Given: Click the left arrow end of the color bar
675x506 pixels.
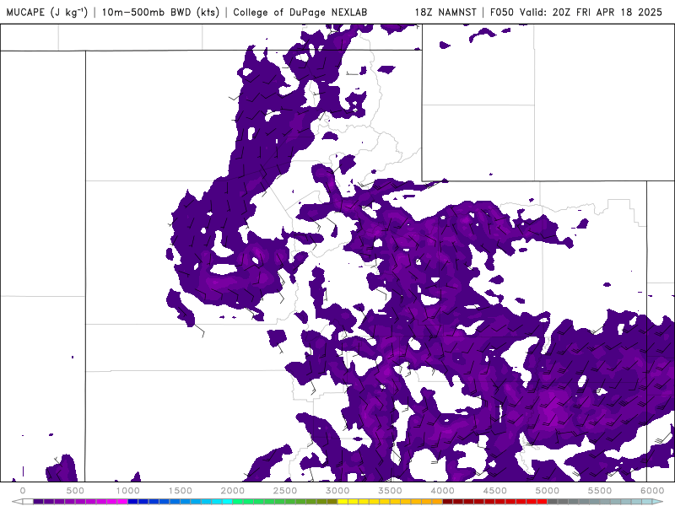Looking at the screenshot, I should pyautogui.click(x=17, y=501).
